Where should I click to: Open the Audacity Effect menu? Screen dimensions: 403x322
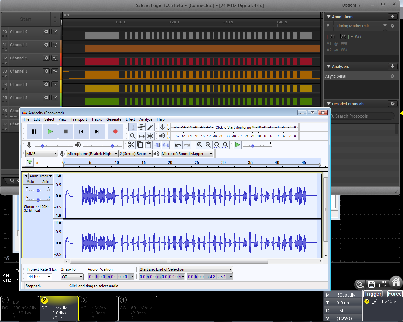pyautogui.click(x=130, y=119)
